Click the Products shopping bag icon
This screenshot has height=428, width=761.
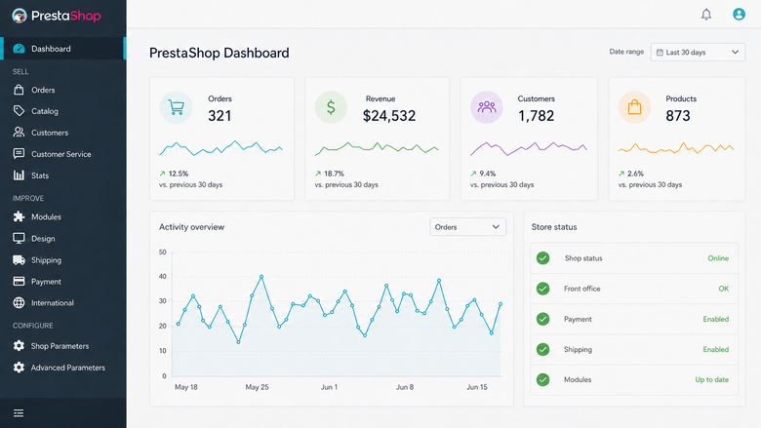click(634, 107)
